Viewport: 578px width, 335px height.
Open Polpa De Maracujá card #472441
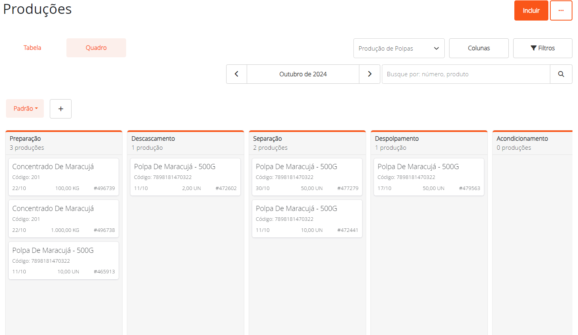tap(307, 219)
